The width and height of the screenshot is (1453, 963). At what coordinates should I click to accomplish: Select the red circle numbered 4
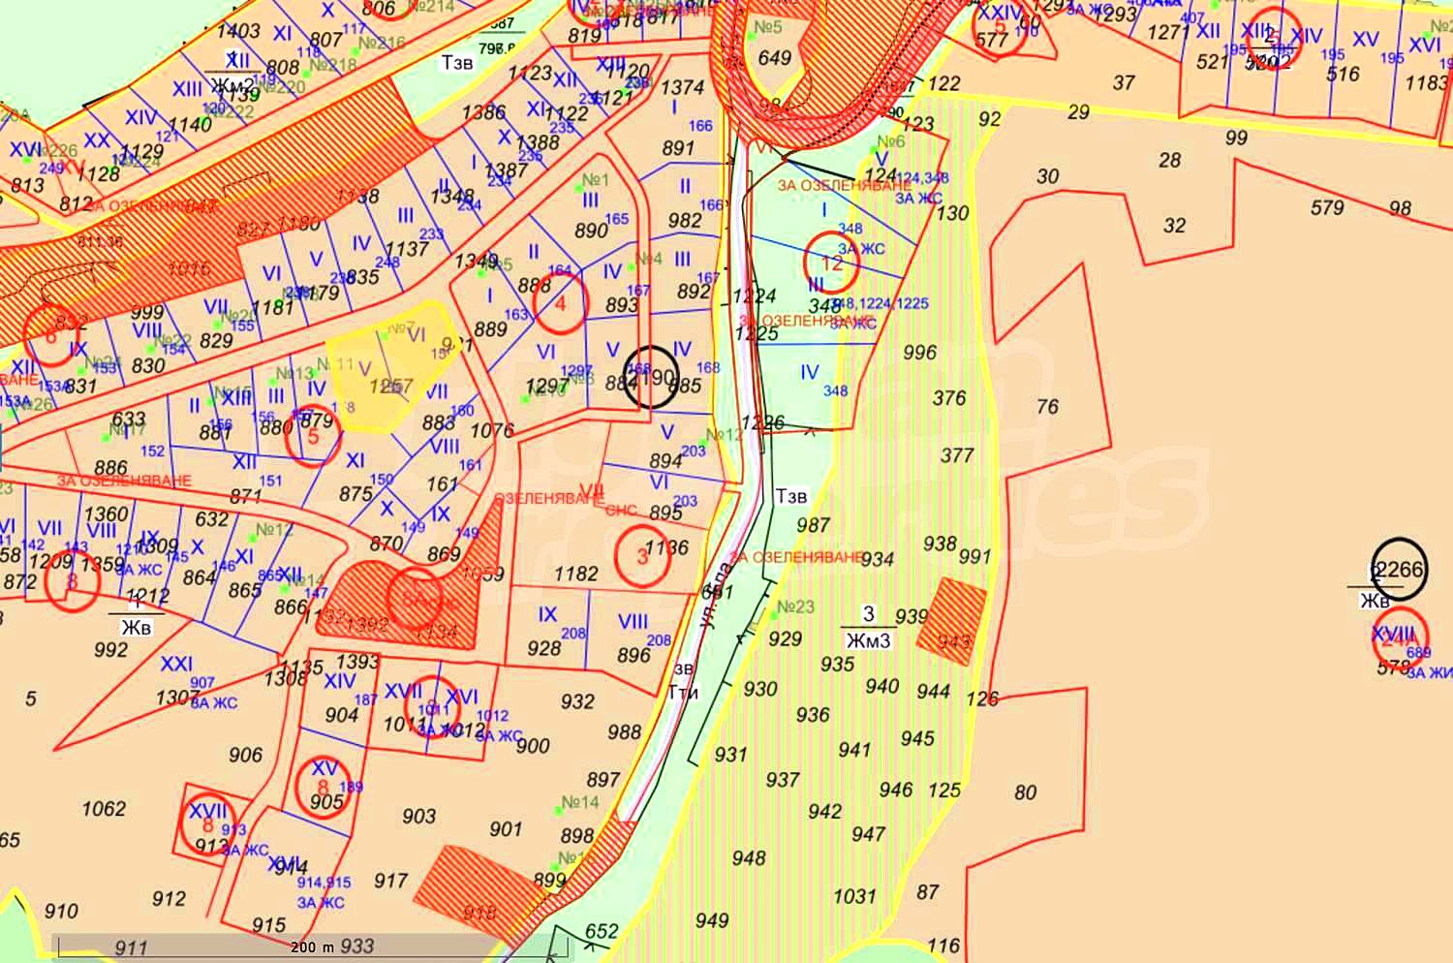(x=559, y=299)
